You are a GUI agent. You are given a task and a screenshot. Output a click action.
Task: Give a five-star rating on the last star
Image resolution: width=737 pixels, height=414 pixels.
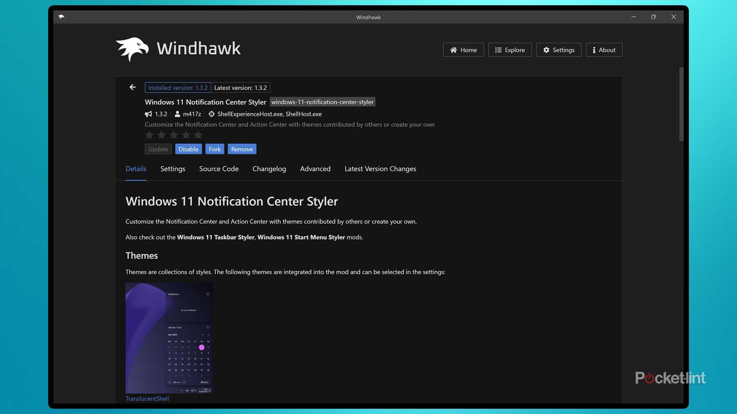click(198, 134)
